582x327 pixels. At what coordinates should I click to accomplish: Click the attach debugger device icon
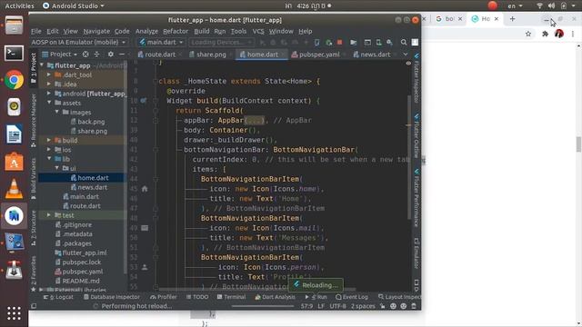point(316,43)
